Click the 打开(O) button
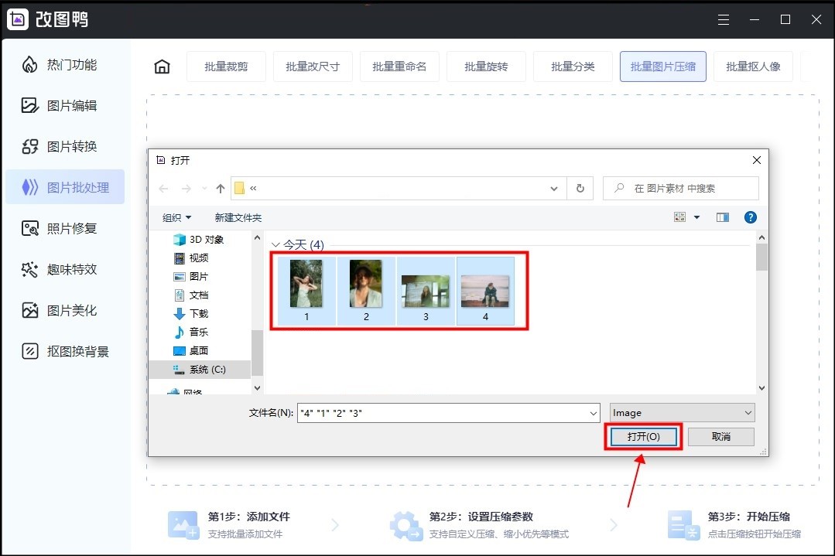 point(643,436)
